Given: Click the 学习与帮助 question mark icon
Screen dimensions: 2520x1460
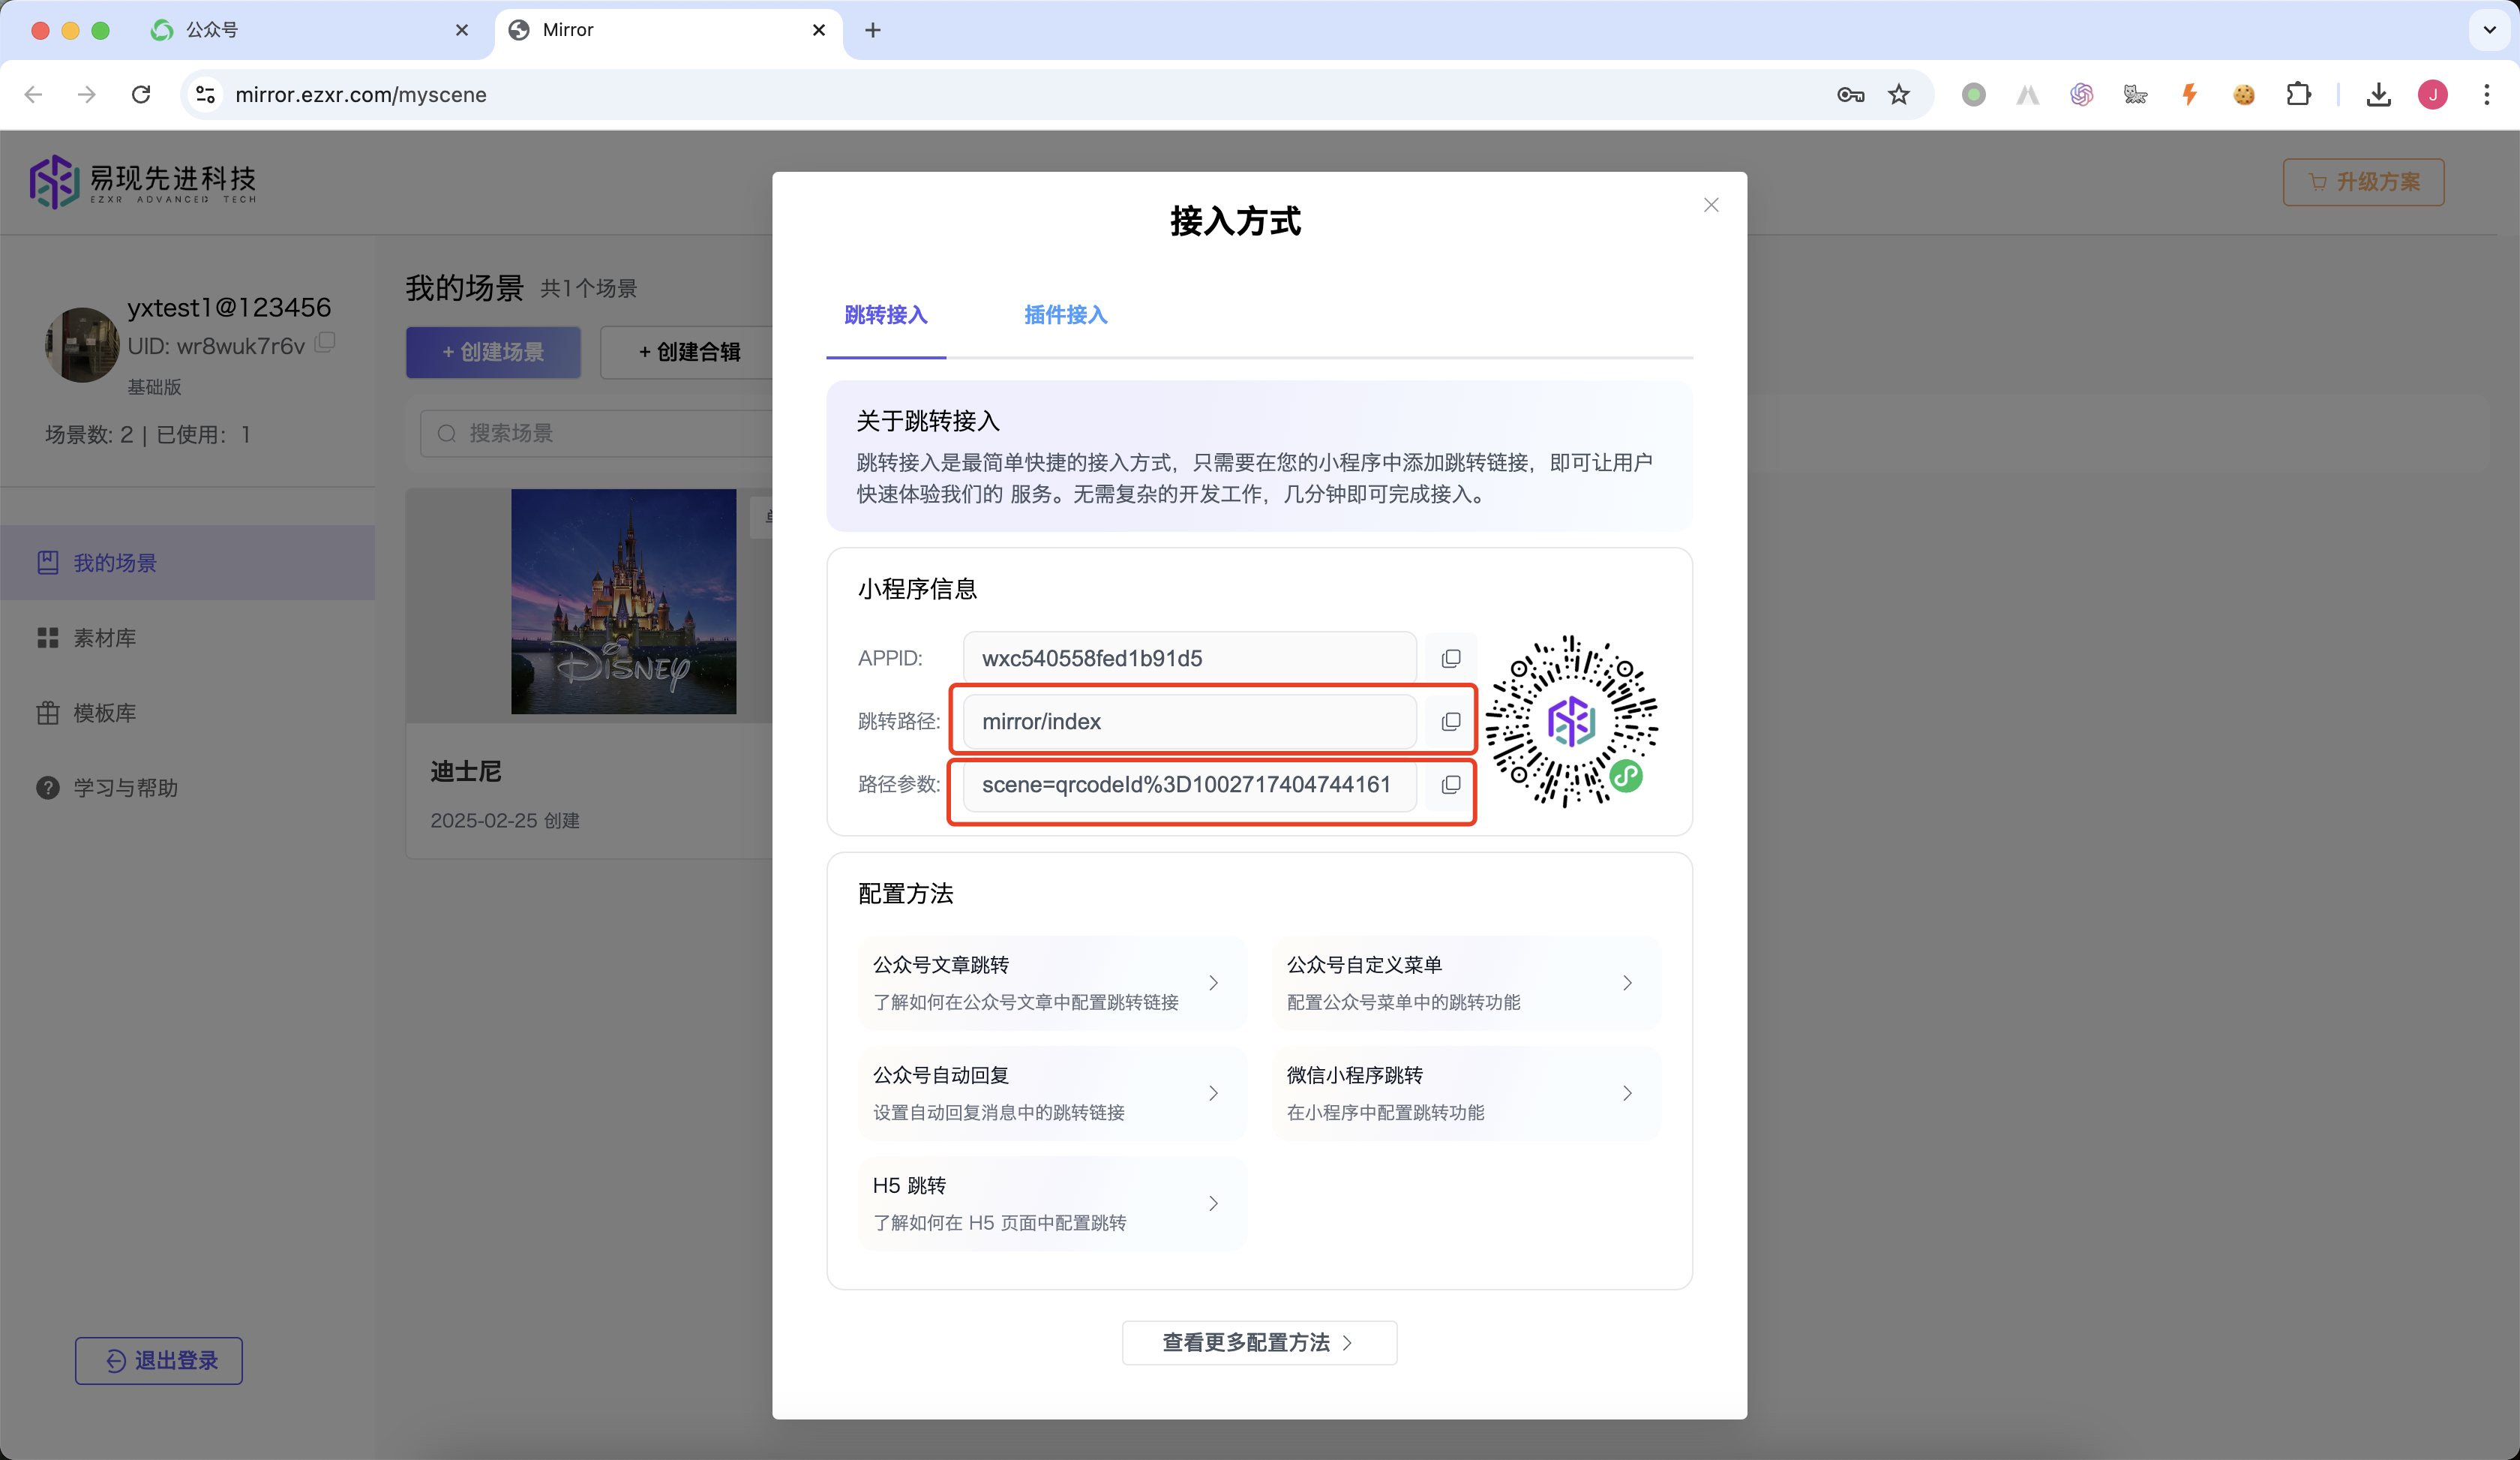Looking at the screenshot, I should point(47,787).
